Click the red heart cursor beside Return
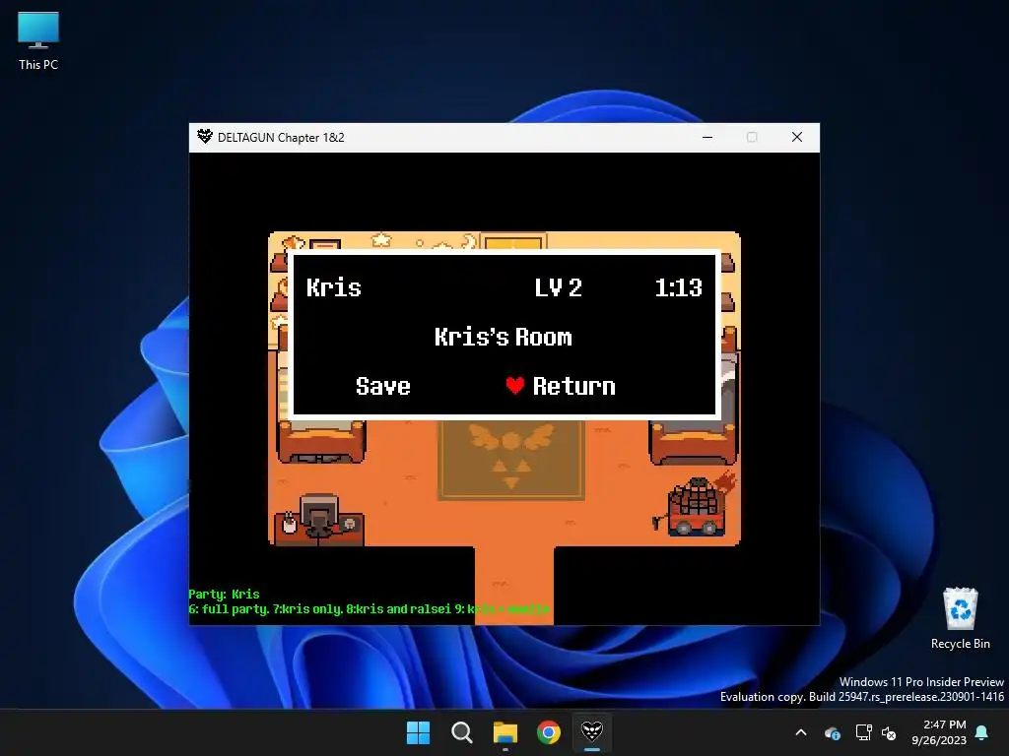Image resolution: width=1009 pixels, height=756 pixels. coord(514,385)
